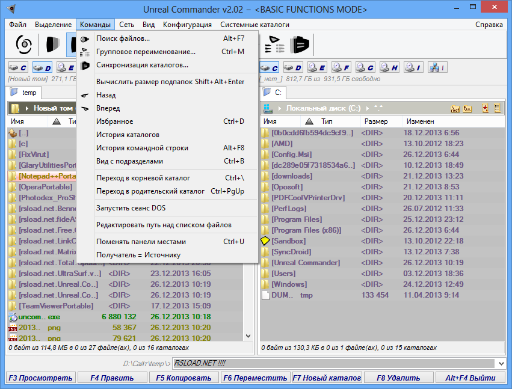This screenshot has height=389, width=512.
Task: Click the sort triangle in the right panel header
Action: [x=309, y=121]
